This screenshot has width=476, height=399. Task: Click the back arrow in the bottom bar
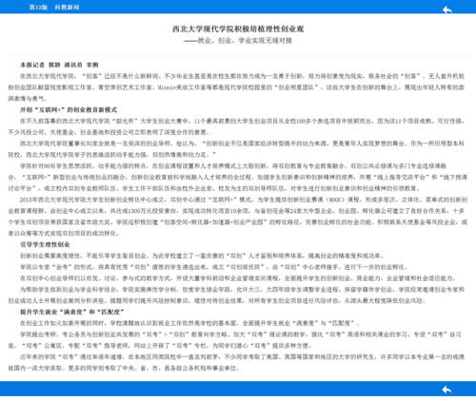(447, 389)
